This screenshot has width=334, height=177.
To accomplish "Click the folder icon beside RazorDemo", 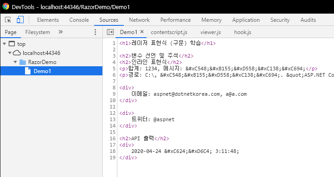I will point(23,62).
